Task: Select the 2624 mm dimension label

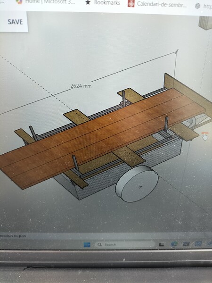Action: [x=81, y=86]
